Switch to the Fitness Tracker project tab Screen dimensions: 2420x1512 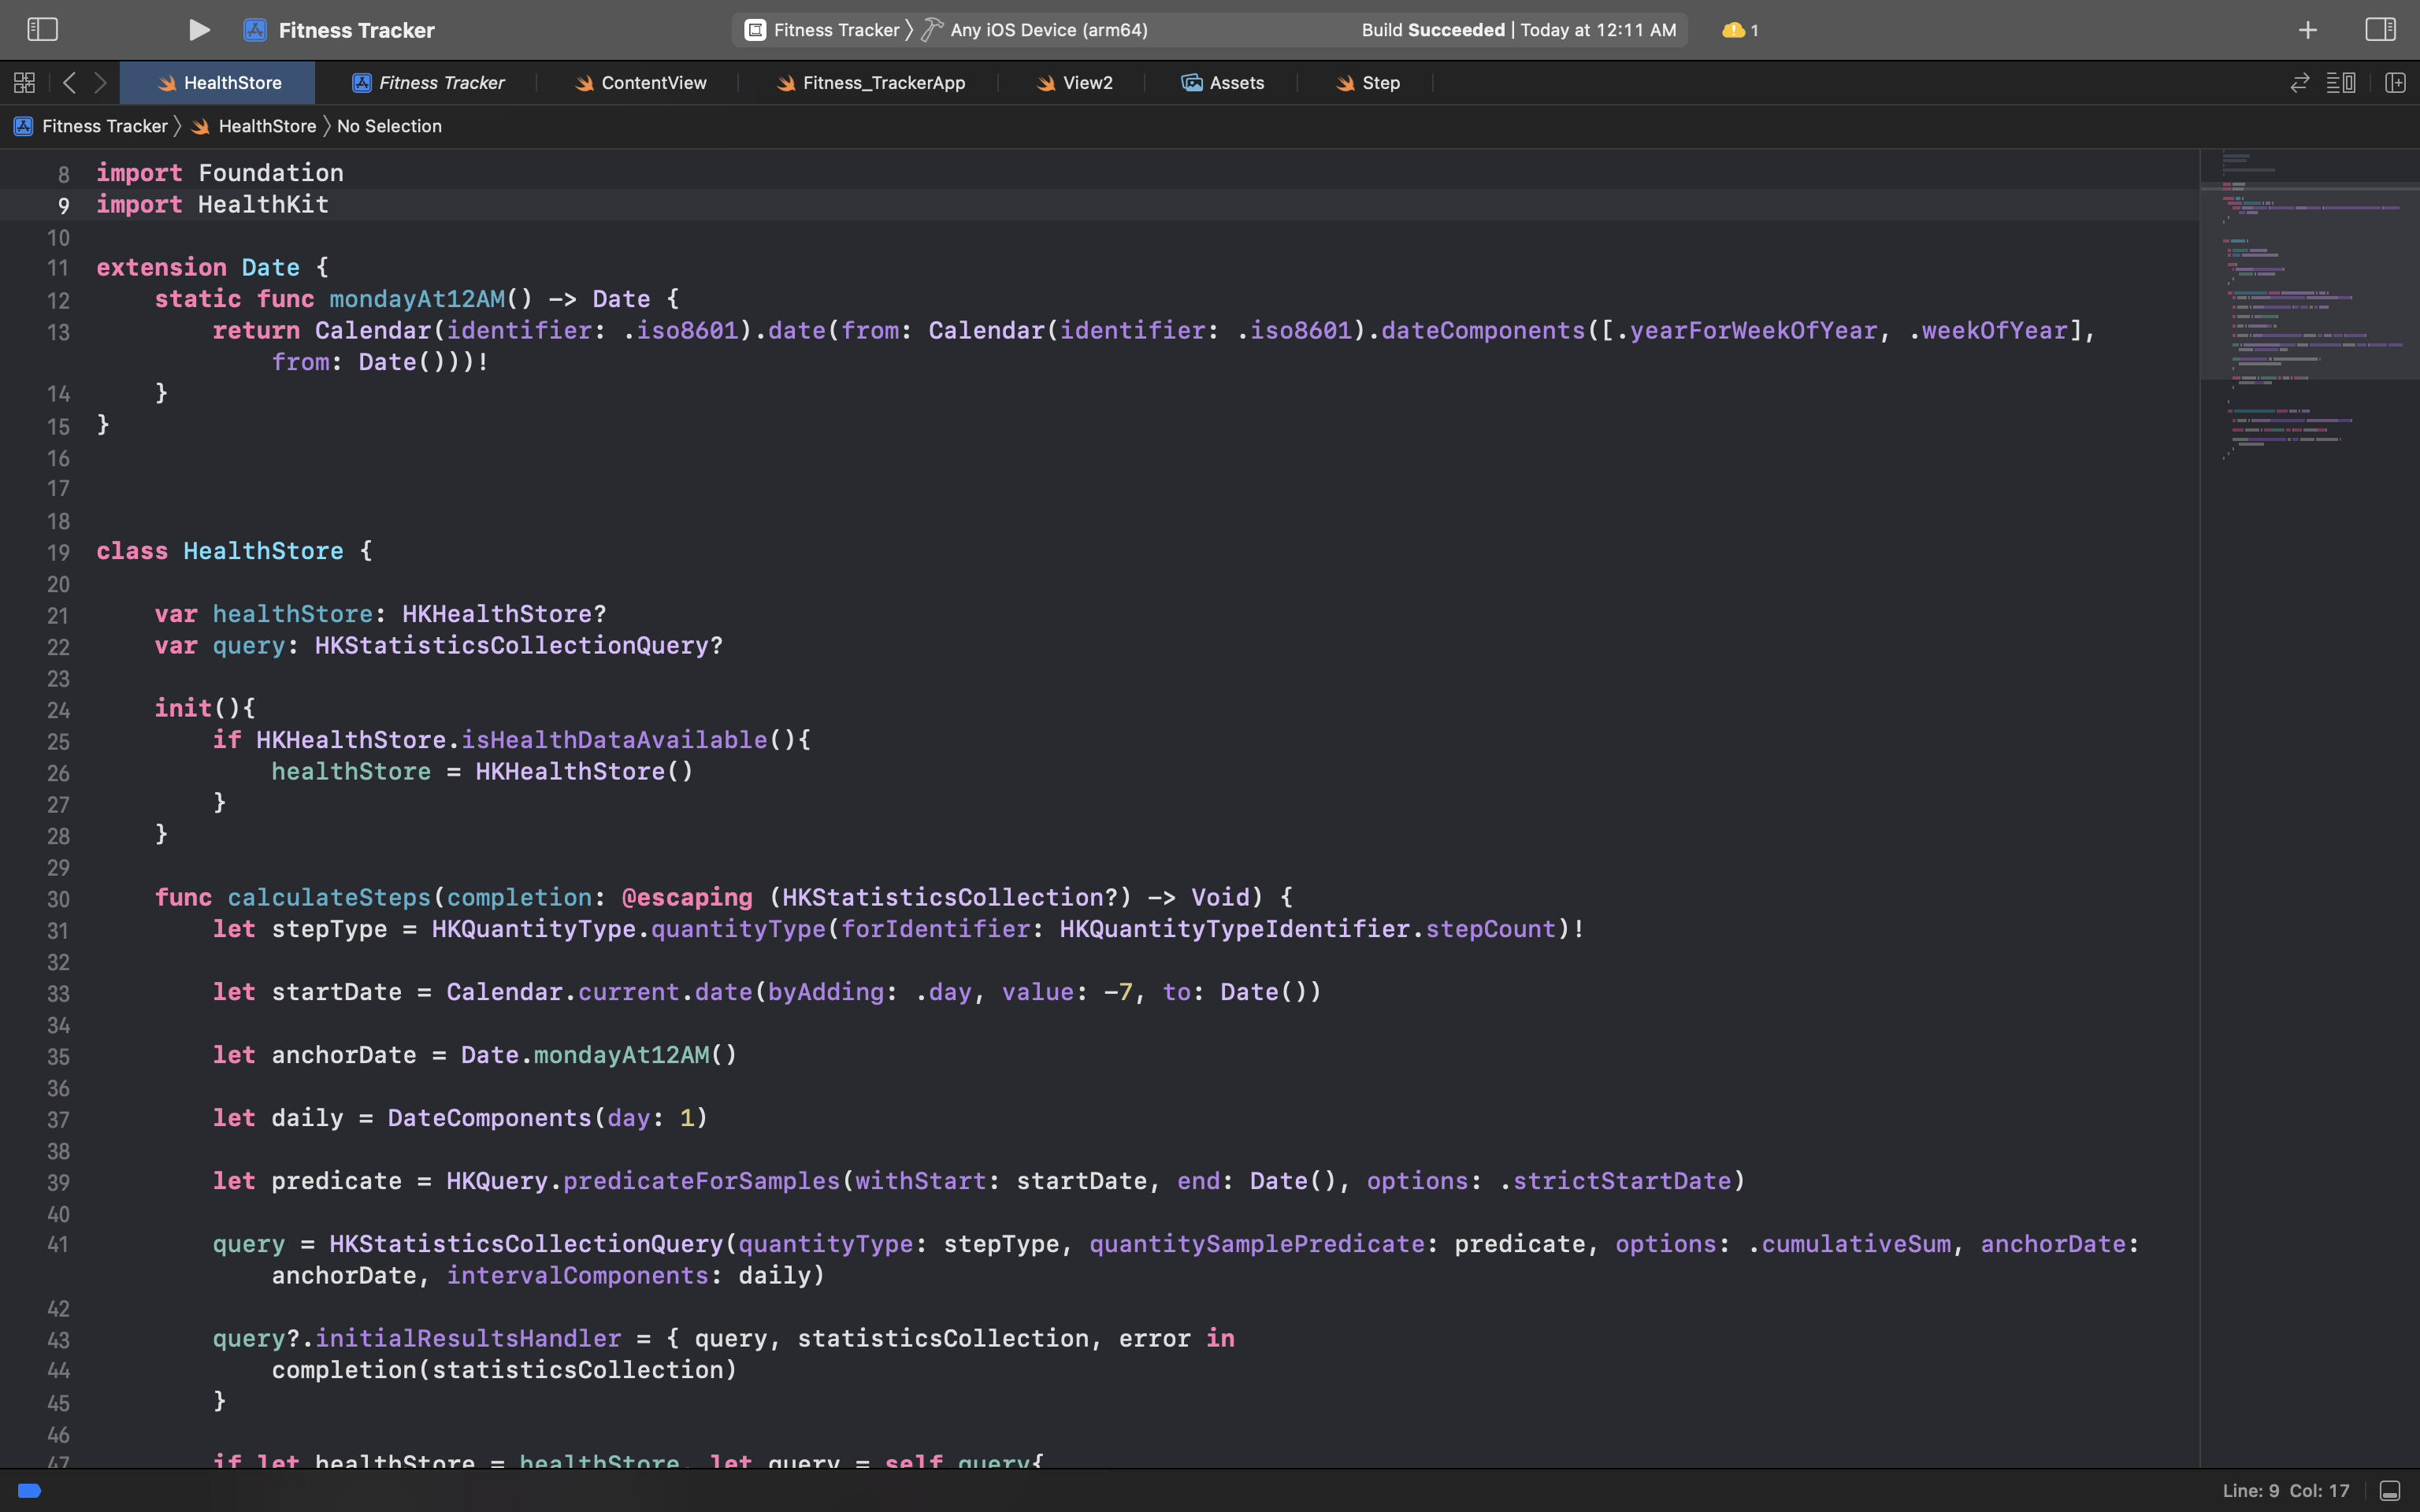tap(428, 83)
